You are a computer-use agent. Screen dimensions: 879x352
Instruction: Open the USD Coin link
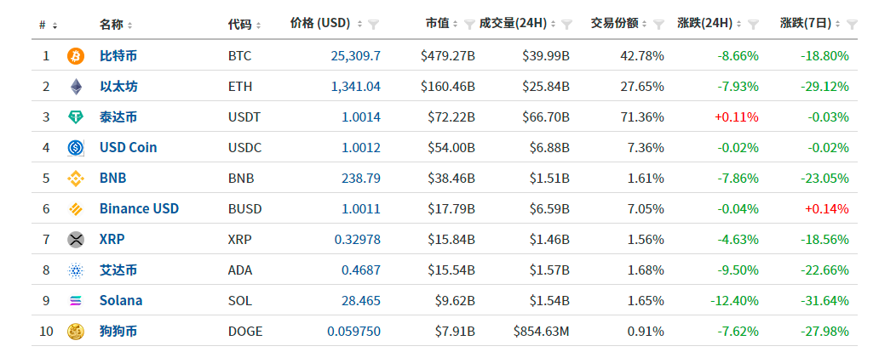click(129, 148)
